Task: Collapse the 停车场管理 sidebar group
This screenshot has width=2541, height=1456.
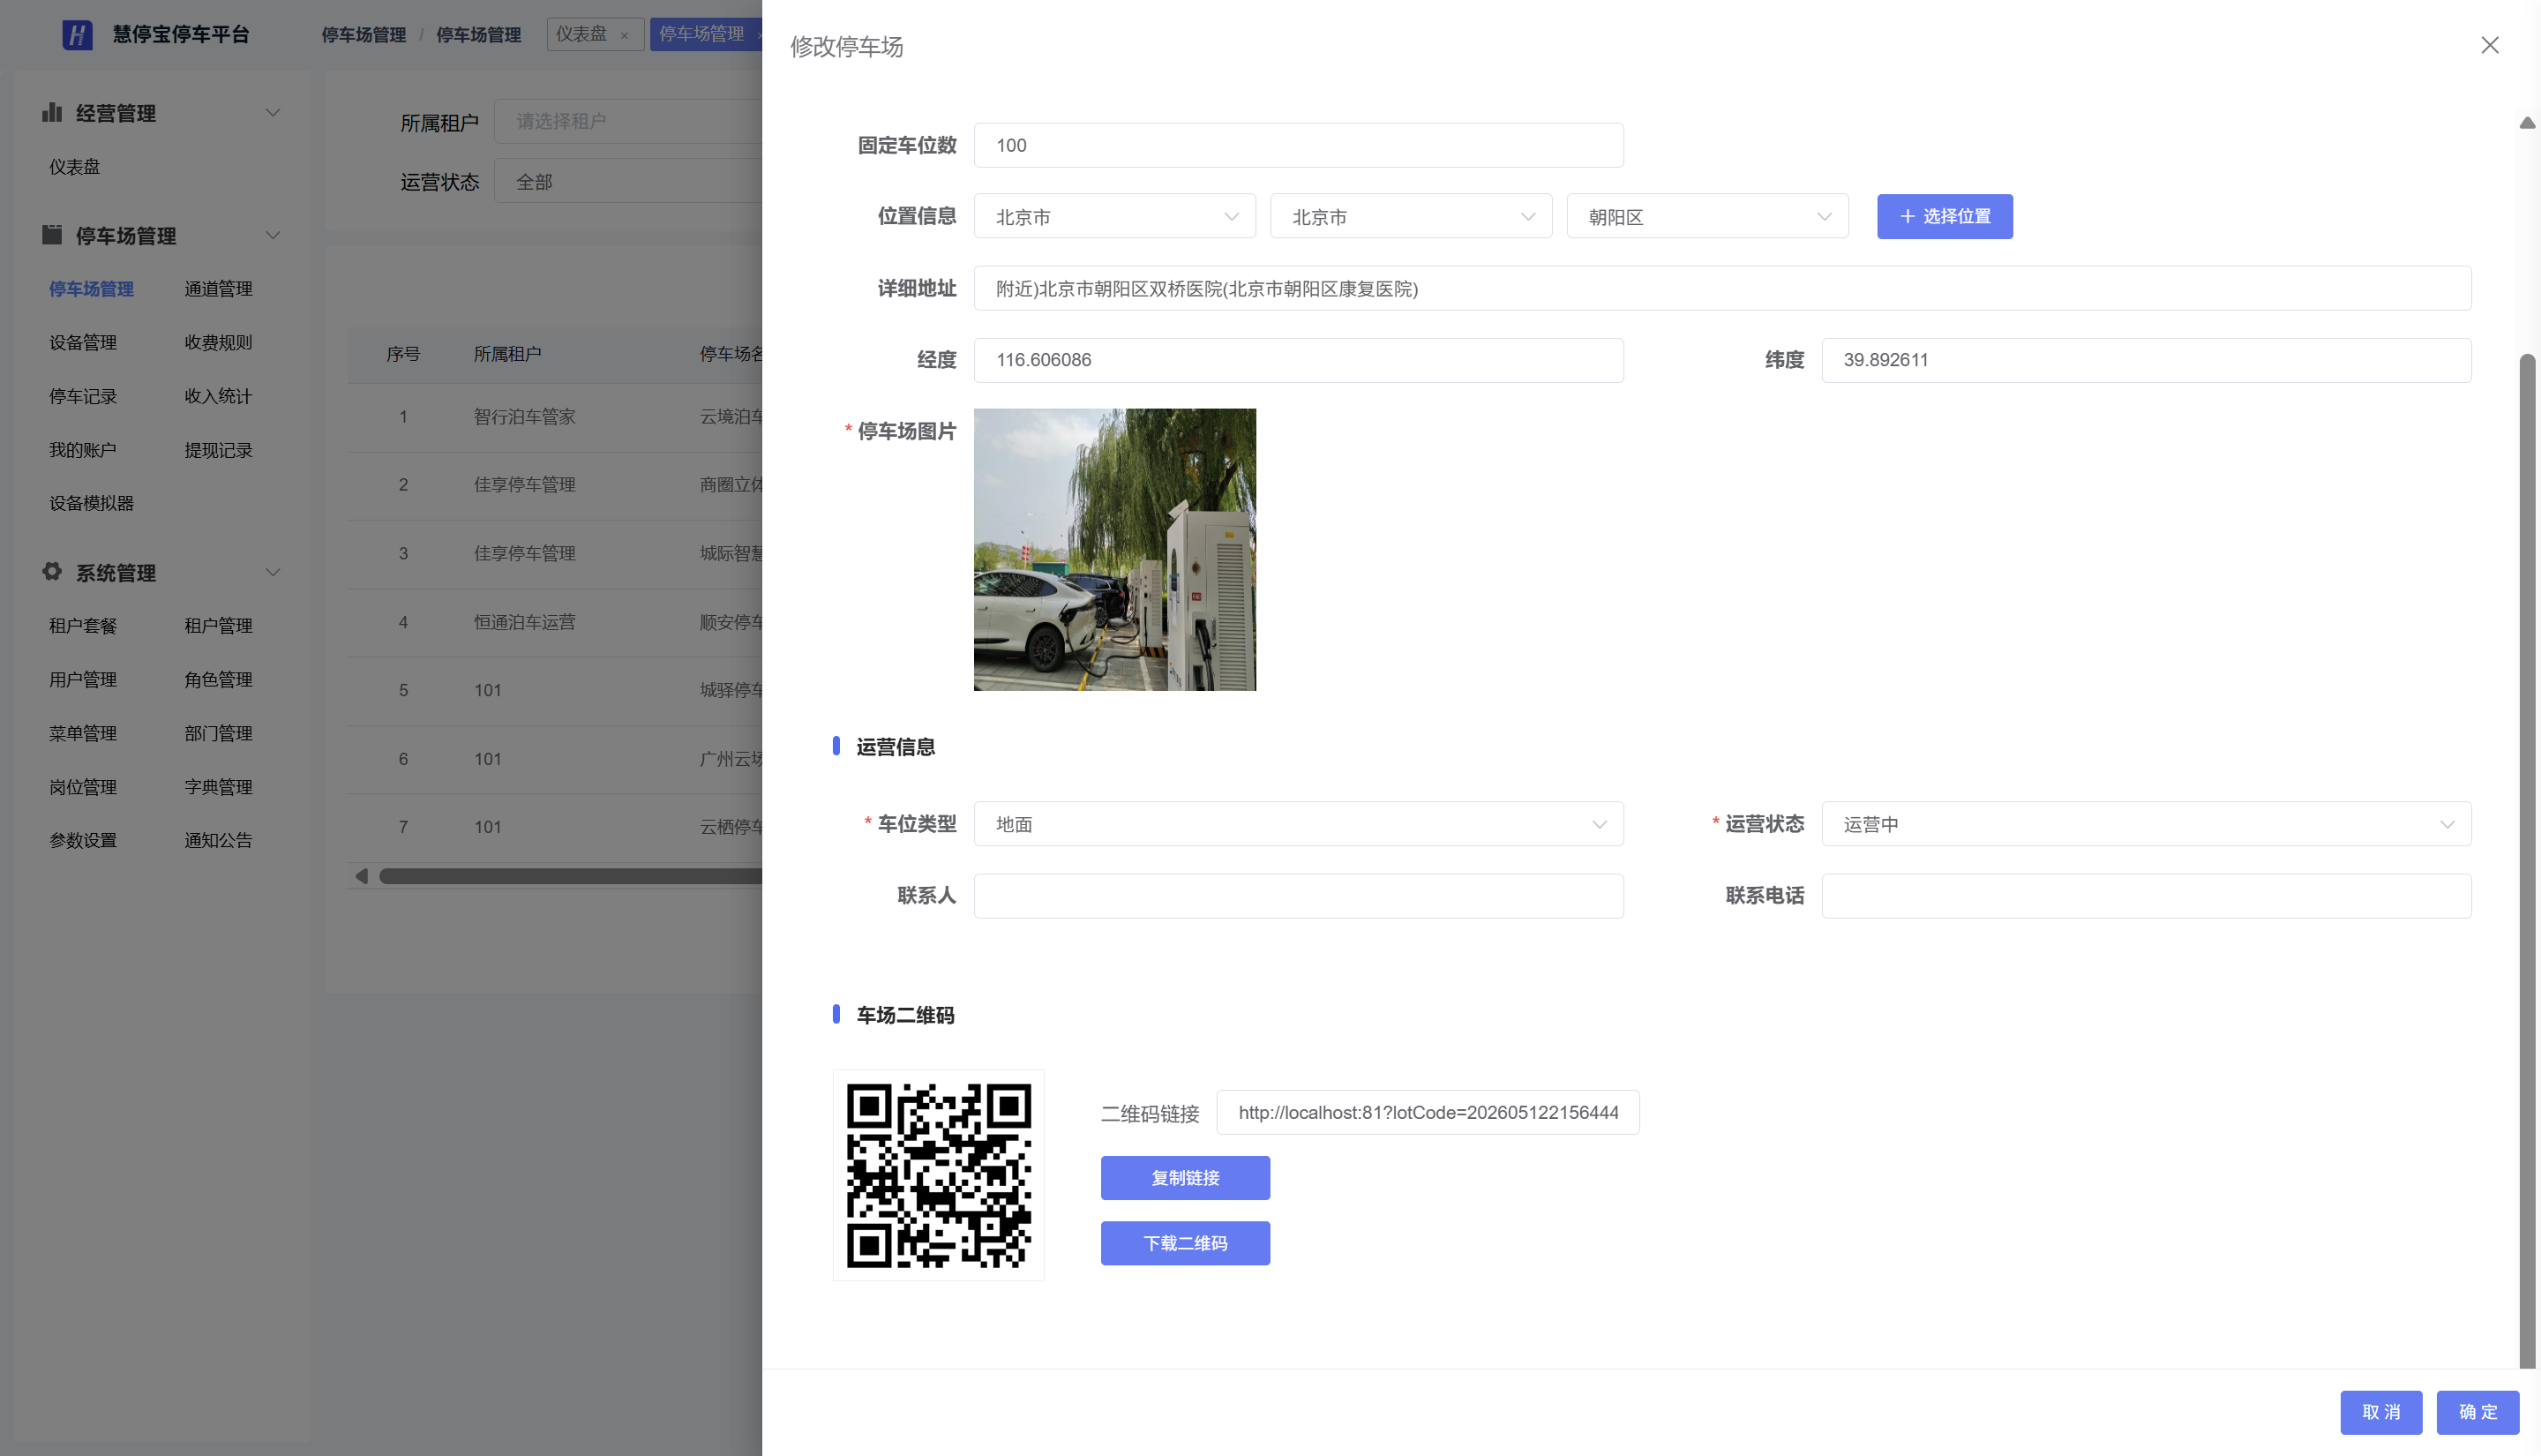Action: [x=272, y=235]
